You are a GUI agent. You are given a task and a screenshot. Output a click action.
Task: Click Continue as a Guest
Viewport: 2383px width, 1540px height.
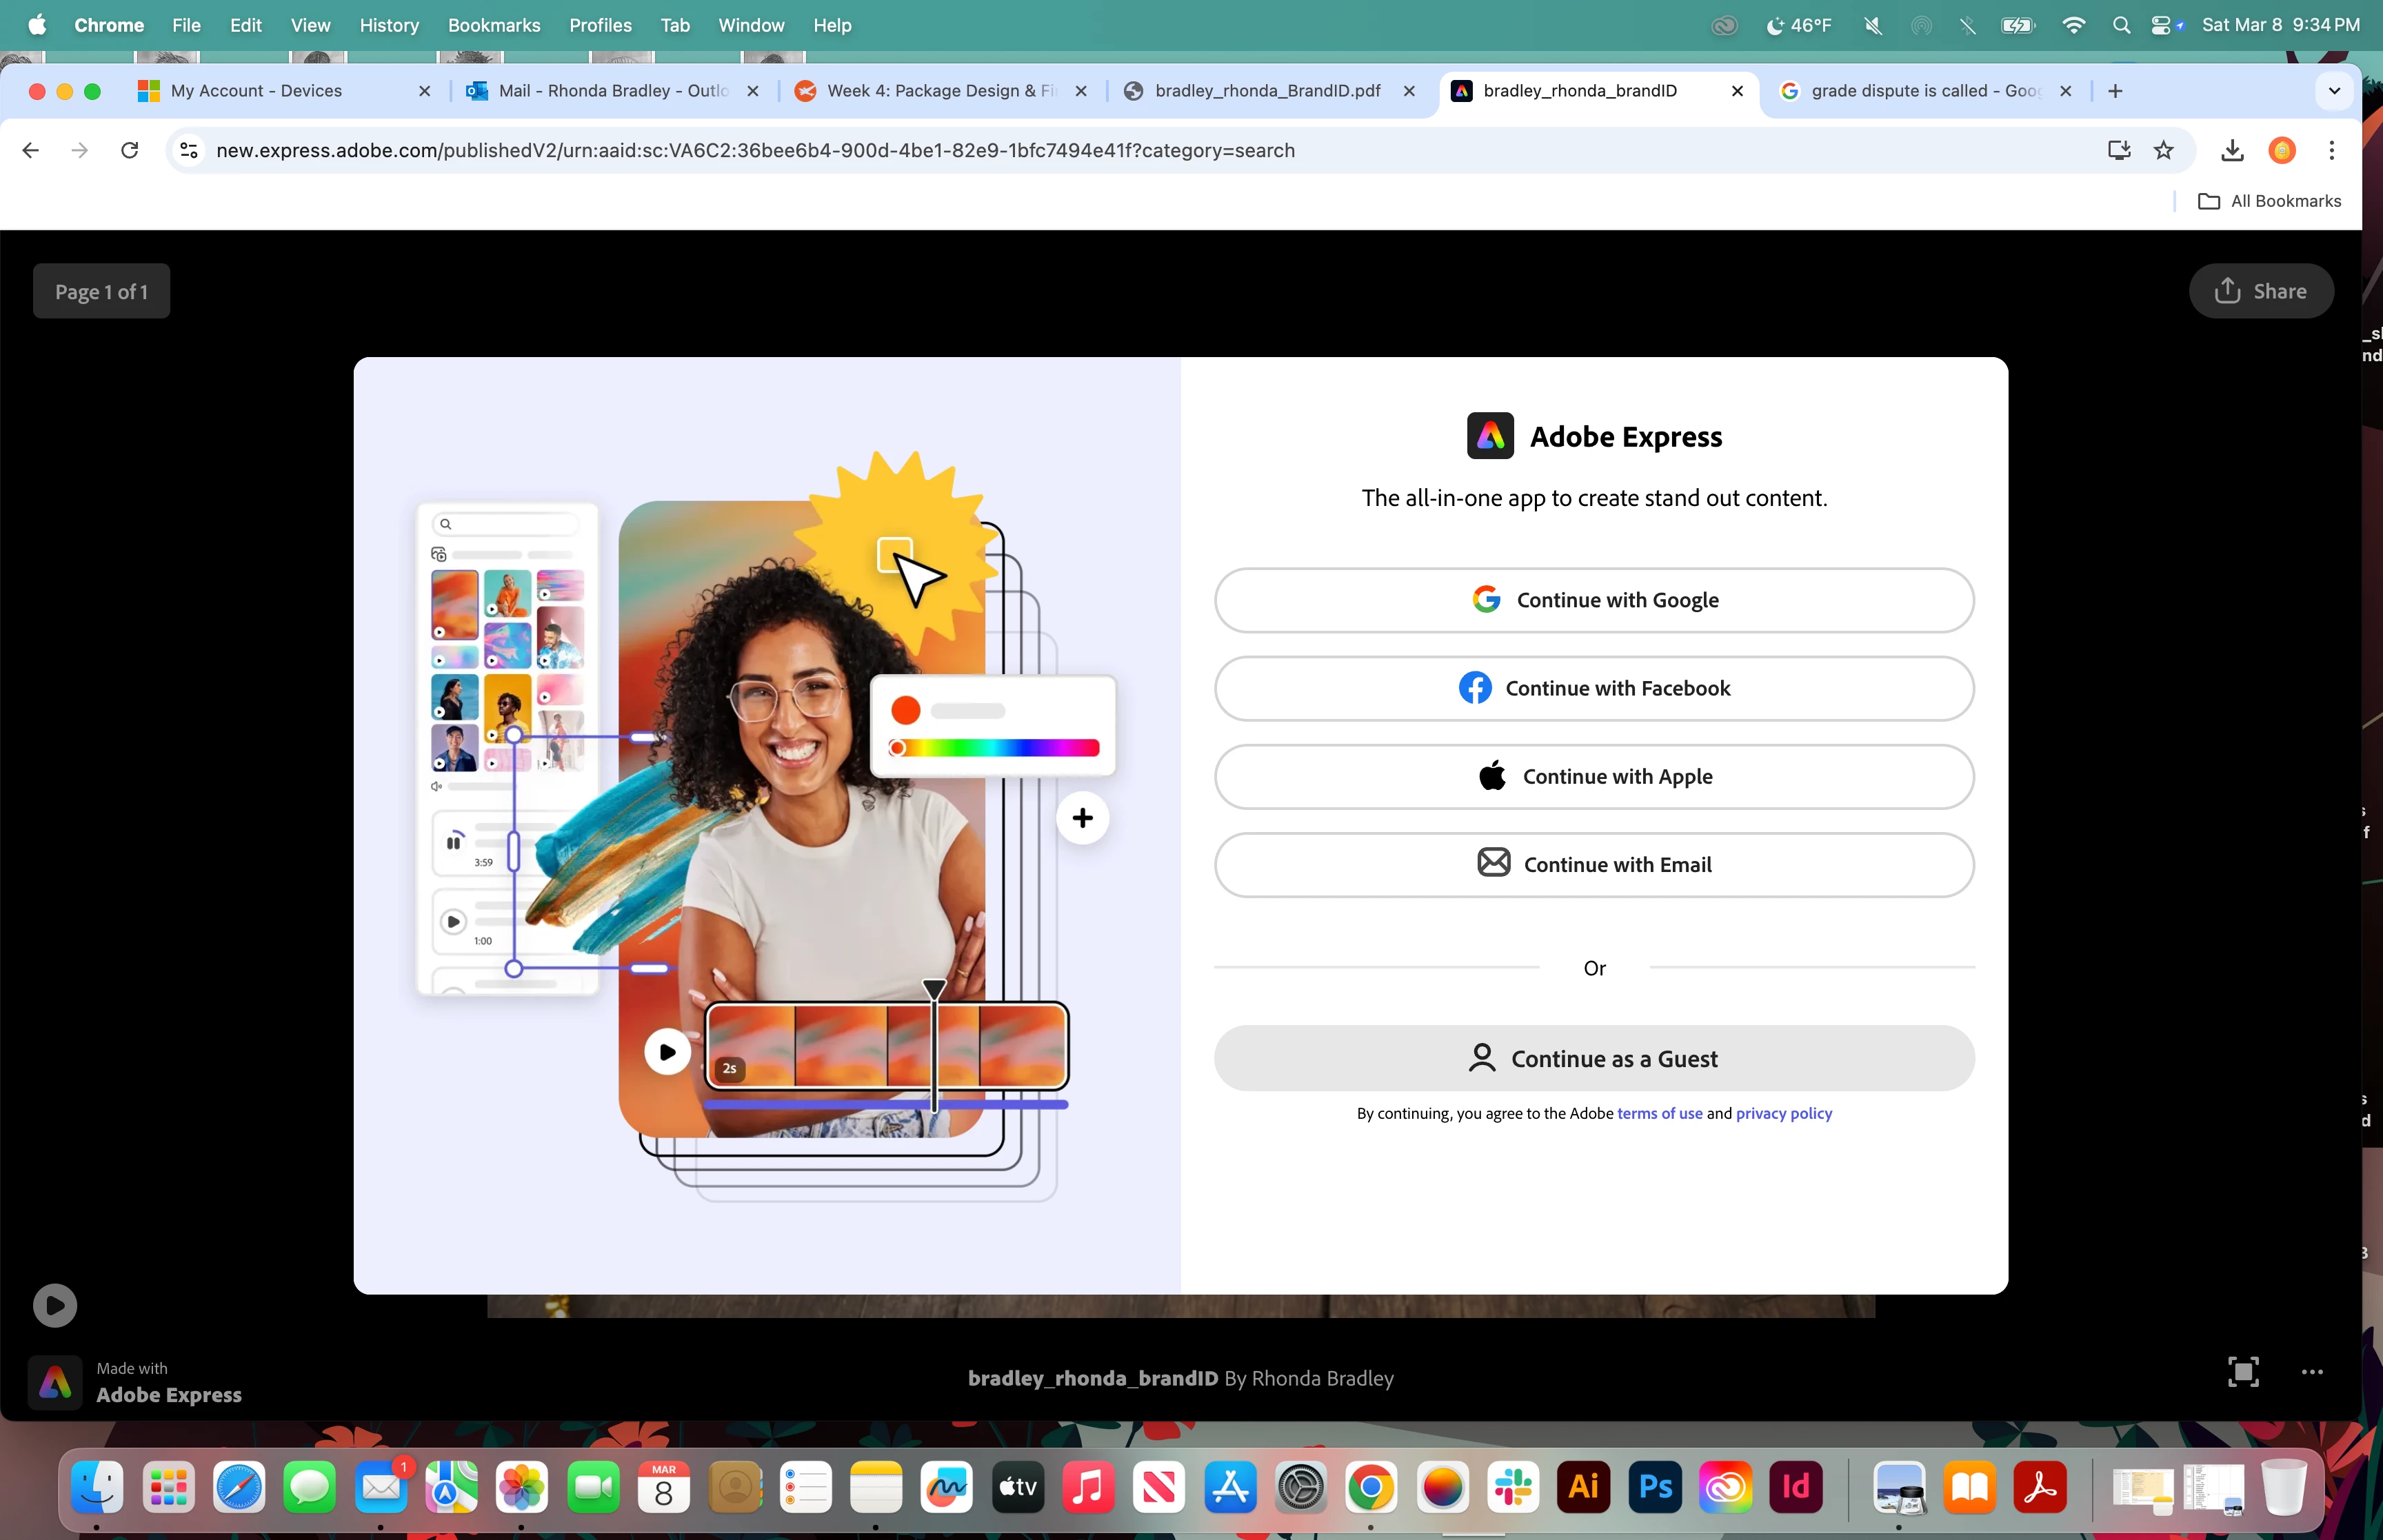pos(1593,1058)
